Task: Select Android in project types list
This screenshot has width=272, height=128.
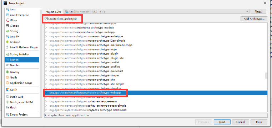Action: (x=22, y=42)
